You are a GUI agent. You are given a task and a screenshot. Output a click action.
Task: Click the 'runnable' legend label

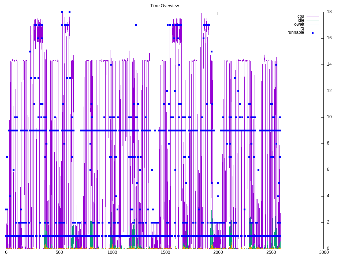[296, 32]
